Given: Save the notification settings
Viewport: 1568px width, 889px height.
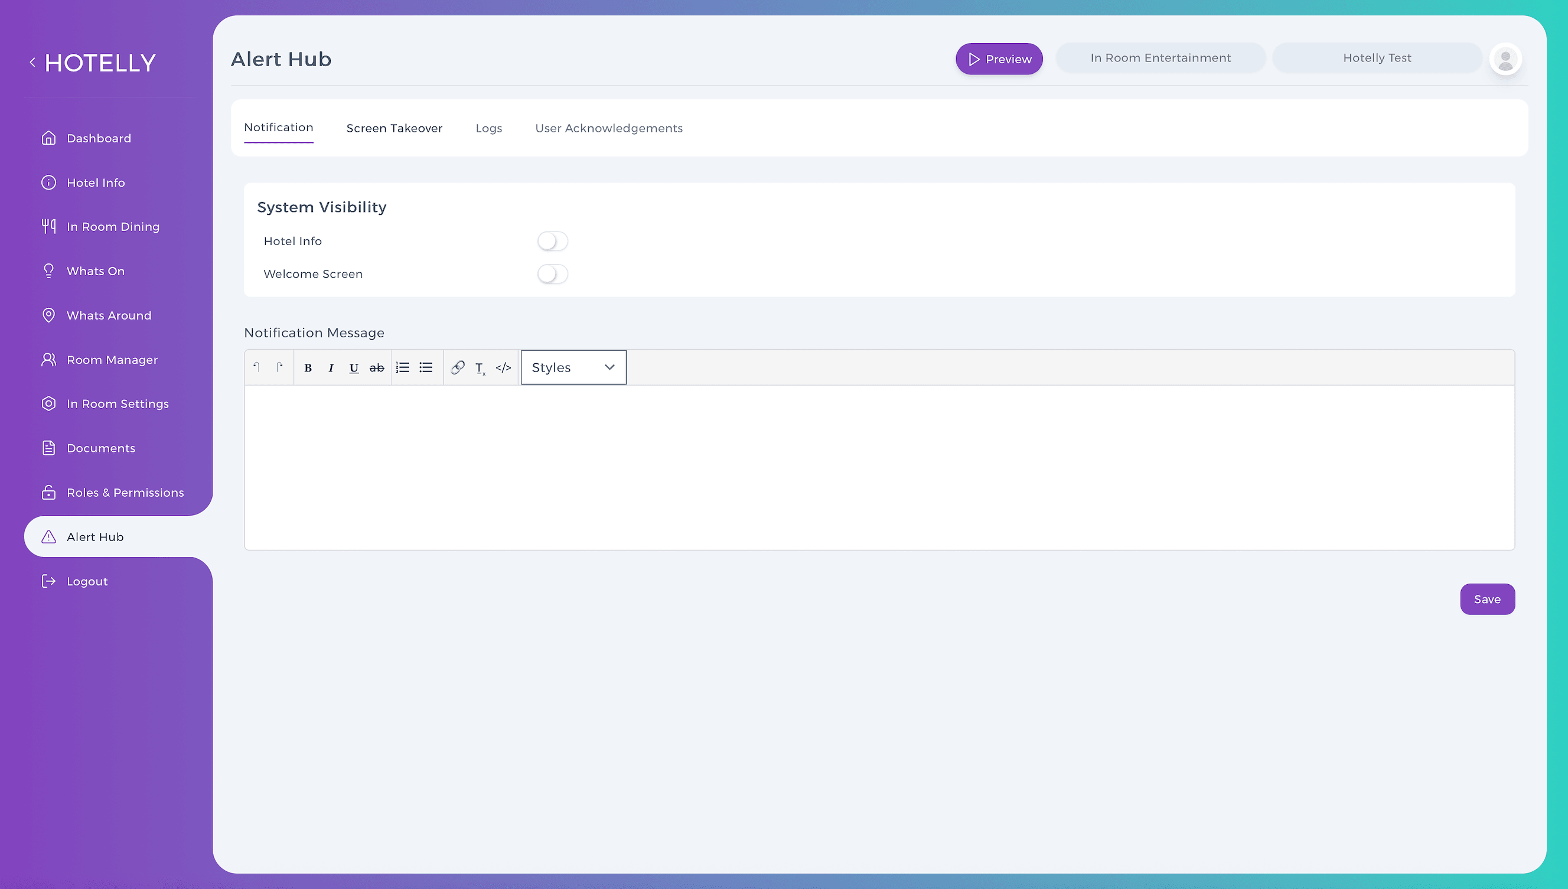Looking at the screenshot, I should click(1487, 599).
